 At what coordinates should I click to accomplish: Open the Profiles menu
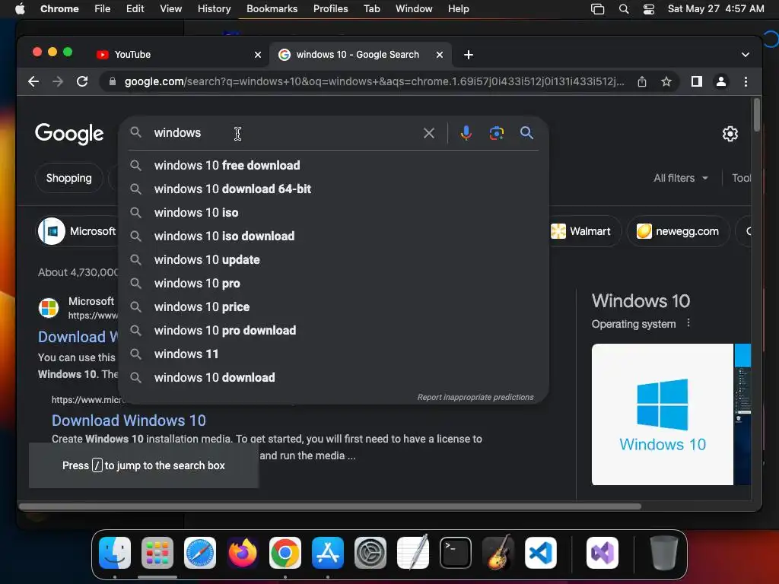point(330,9)
